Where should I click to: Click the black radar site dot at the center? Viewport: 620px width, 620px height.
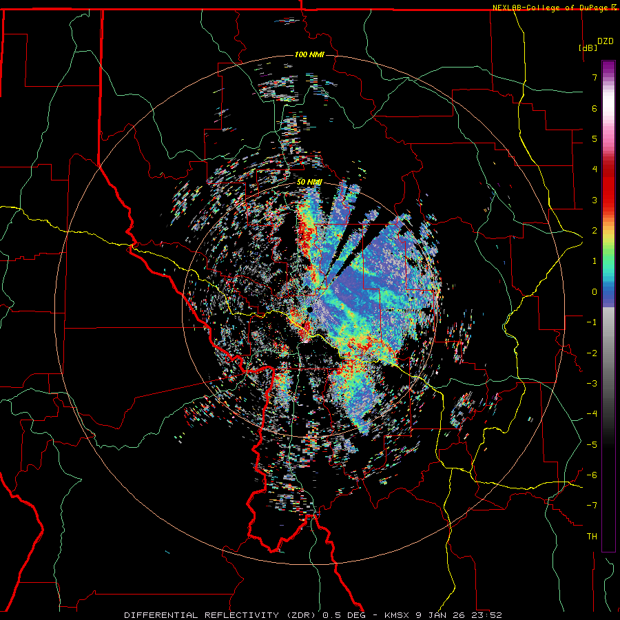pos(310,309)
